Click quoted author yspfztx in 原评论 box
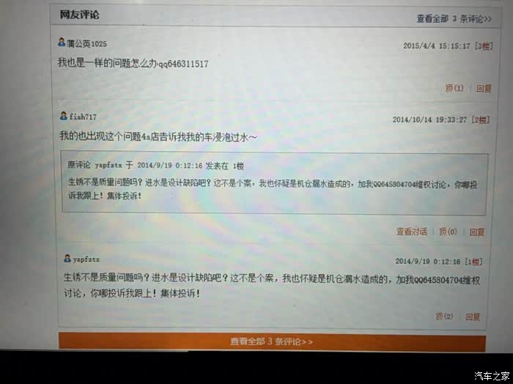This screenshot has height=384, width=513. coord(108,165)
